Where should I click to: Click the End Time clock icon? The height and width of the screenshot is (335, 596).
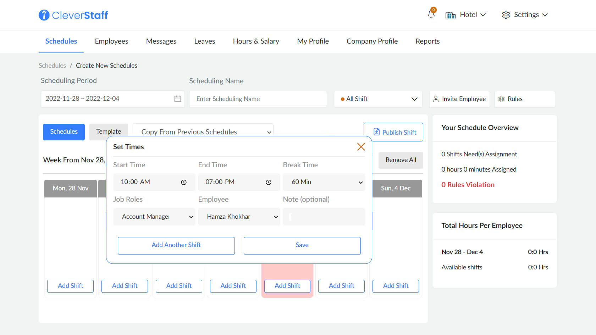coord(269,182)
